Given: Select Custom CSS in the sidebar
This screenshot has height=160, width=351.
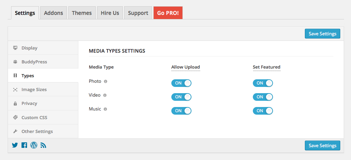Looking at the screenshot, I should [x=34, y=117].
